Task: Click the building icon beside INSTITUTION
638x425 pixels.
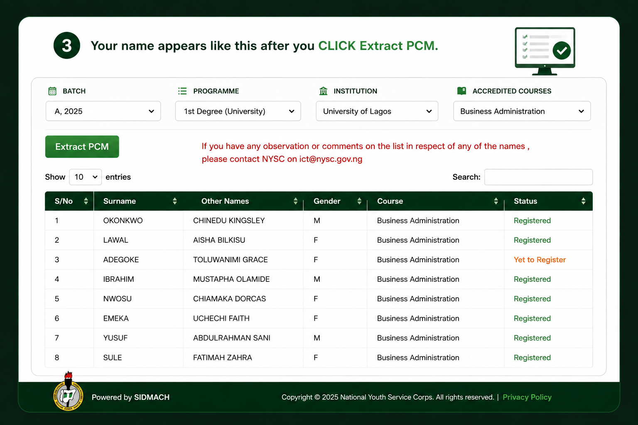Action: pyautogui.click(x=323, y=91)
